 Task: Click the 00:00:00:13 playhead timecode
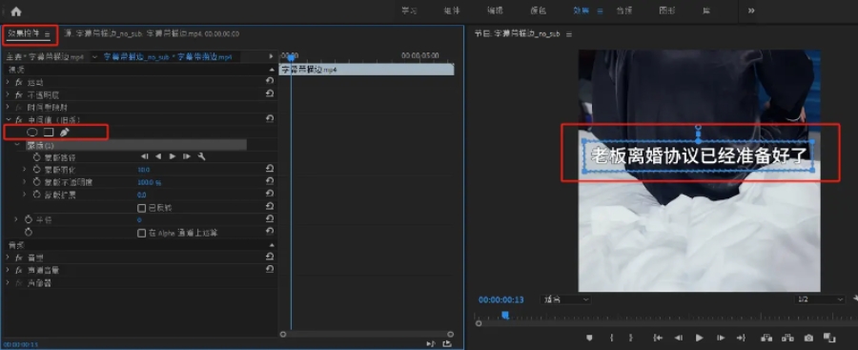501,299
